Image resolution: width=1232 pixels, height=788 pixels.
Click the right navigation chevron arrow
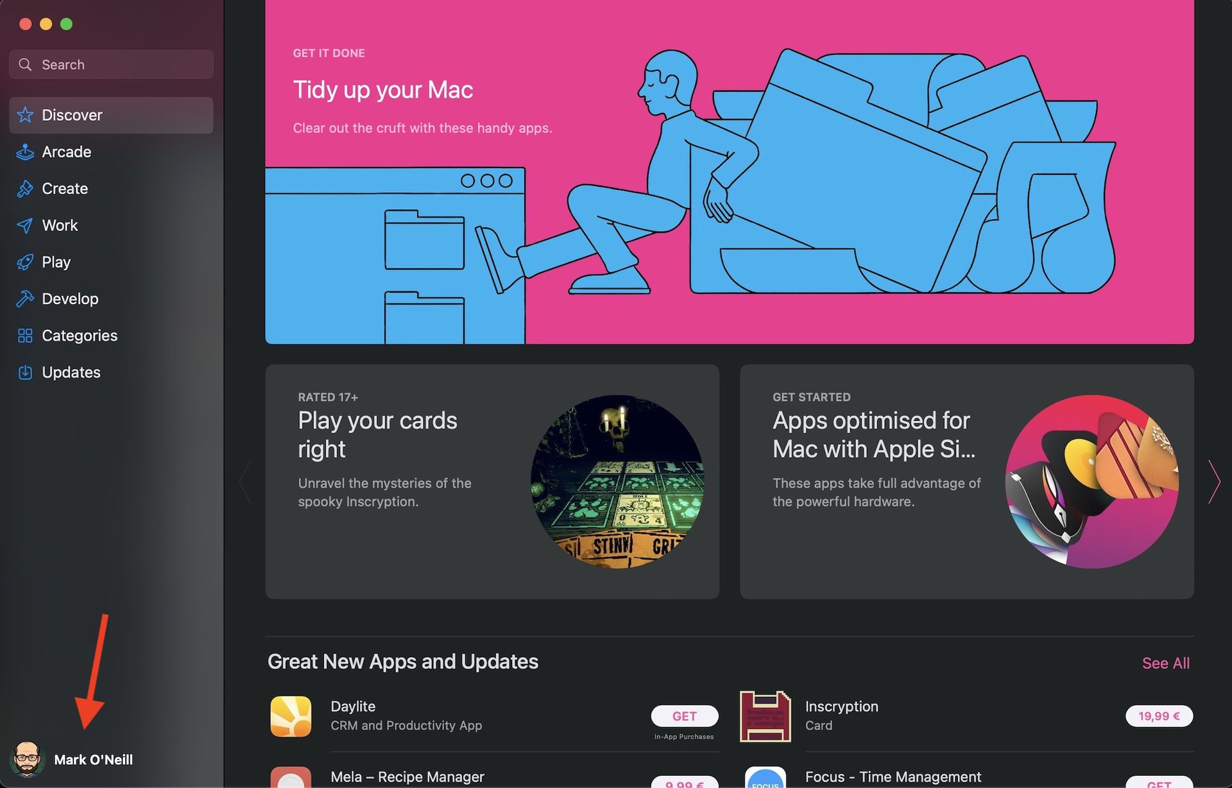(1214, 481)
